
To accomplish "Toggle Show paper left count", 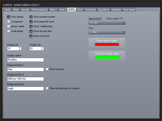I will point(31,22).
